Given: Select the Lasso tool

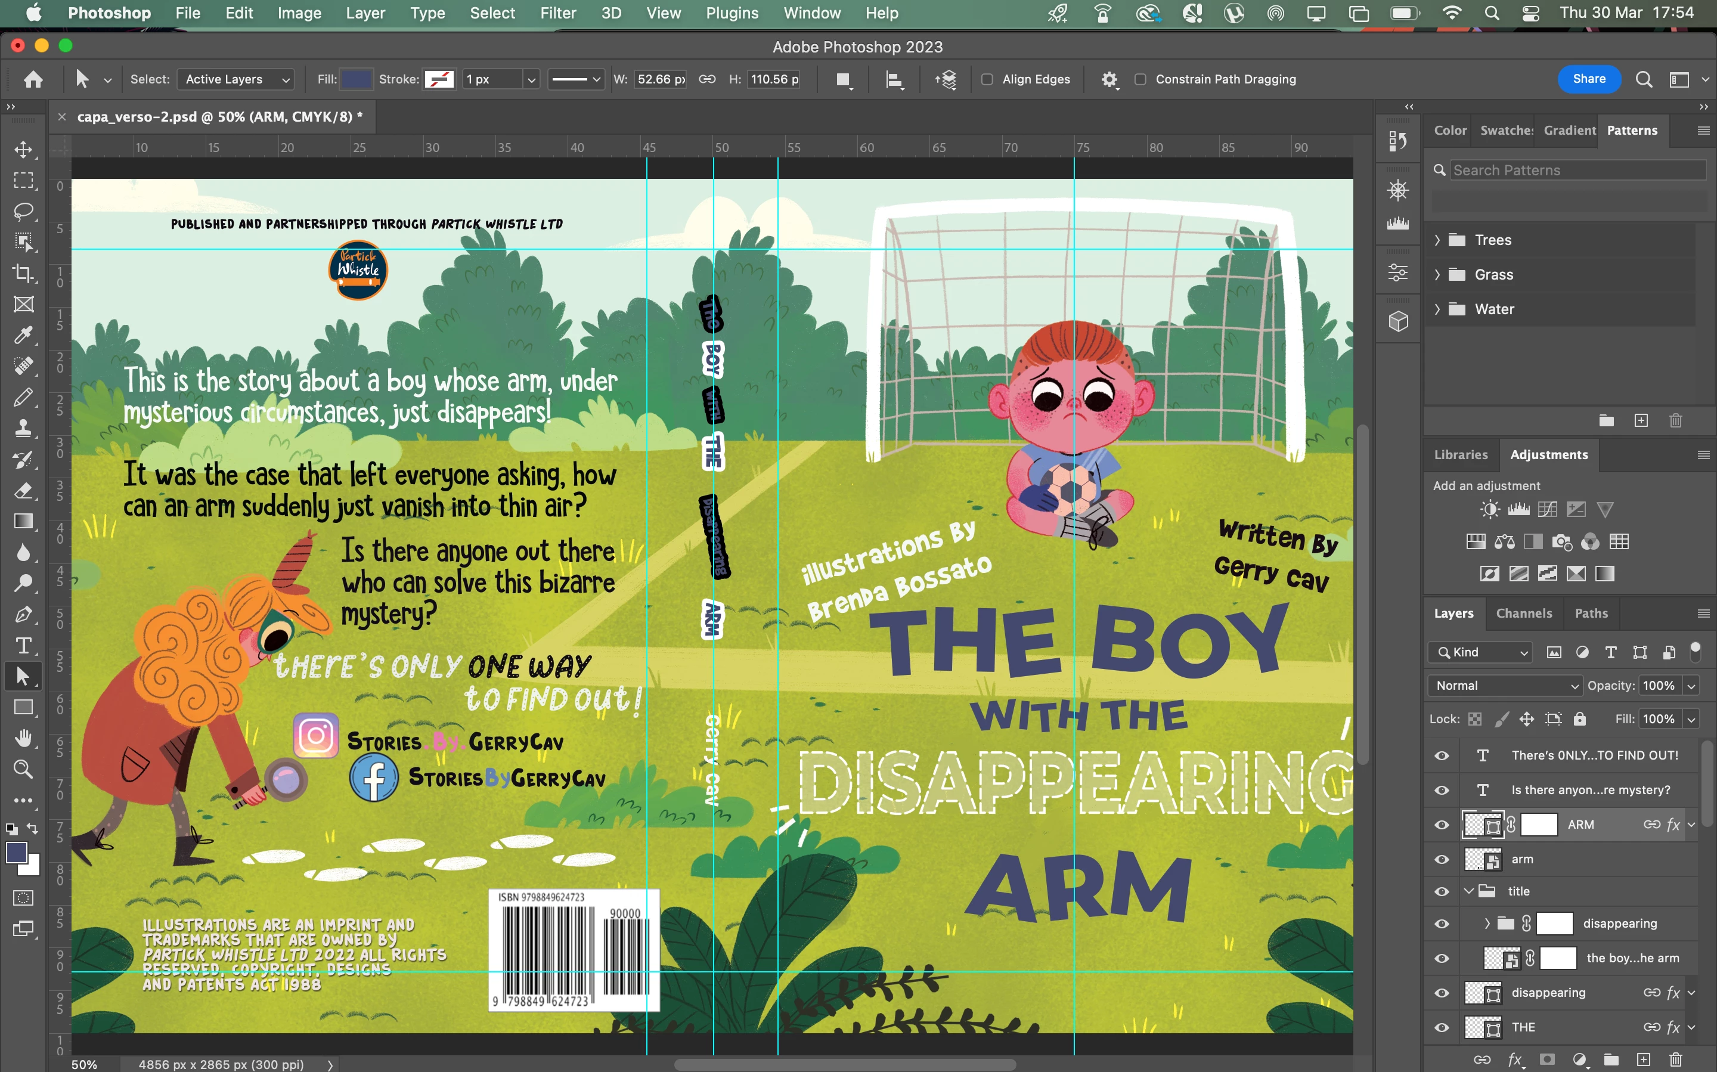Looking at the screenshot, I should pos(23,211).
